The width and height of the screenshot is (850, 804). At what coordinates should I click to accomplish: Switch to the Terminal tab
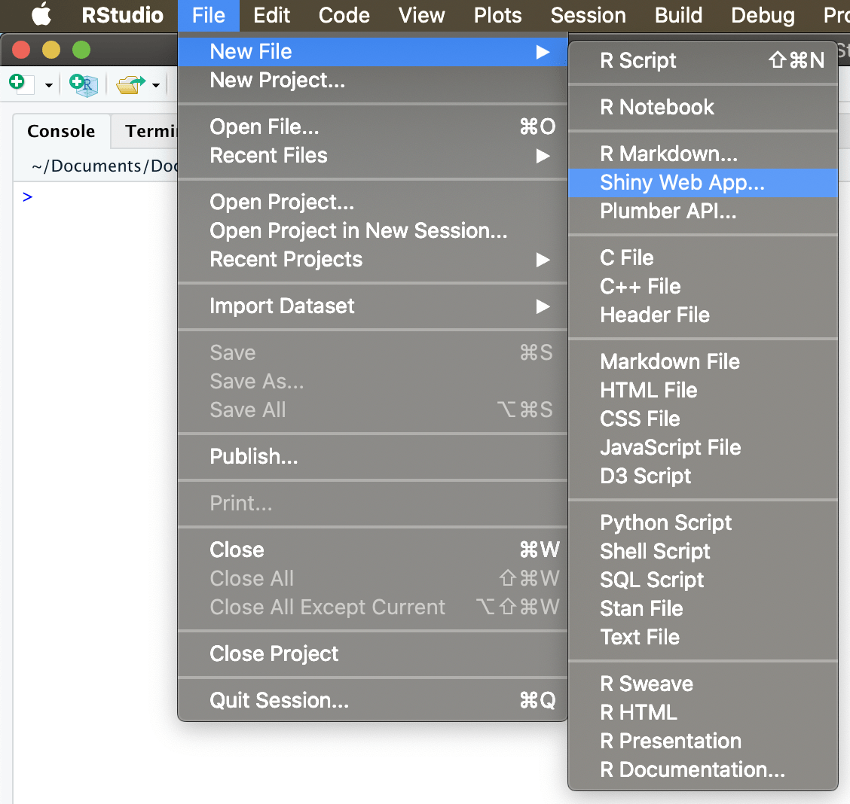click(145, 131)
